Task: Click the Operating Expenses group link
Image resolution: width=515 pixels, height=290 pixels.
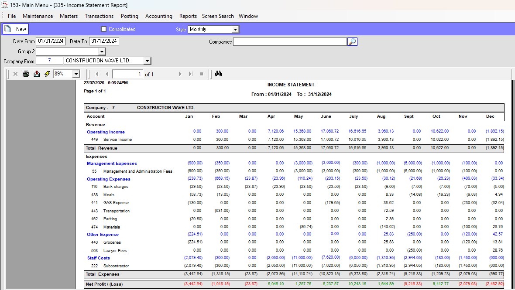Action: tap(108, 179)
